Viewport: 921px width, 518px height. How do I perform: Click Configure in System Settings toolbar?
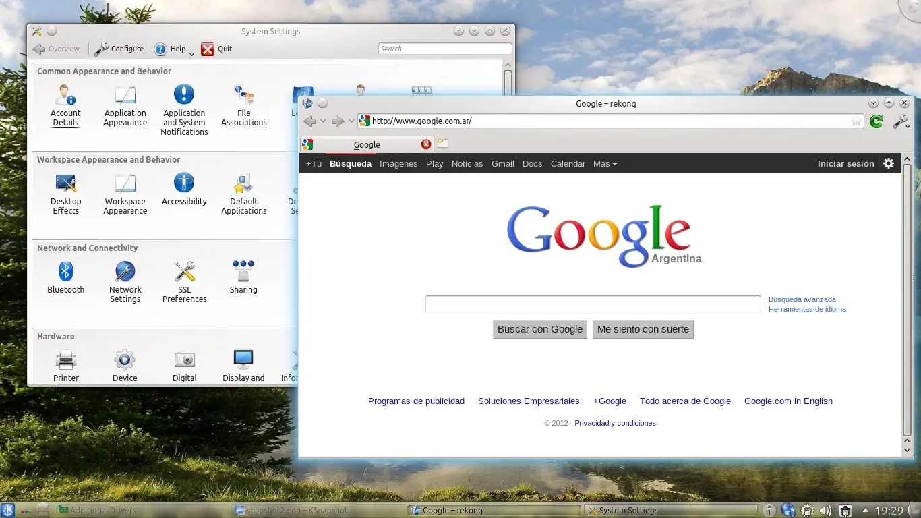[x=119, y=49]
